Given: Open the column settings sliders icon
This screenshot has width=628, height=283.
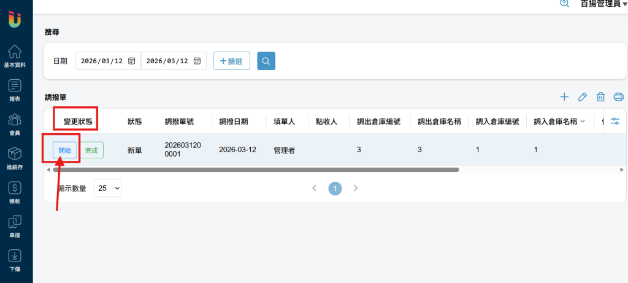Looking at the screenshot, I should pos(615,122).
